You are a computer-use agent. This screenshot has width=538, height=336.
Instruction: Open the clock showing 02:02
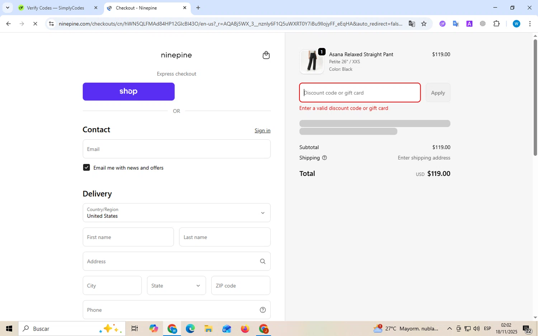(x=506, y=328)
